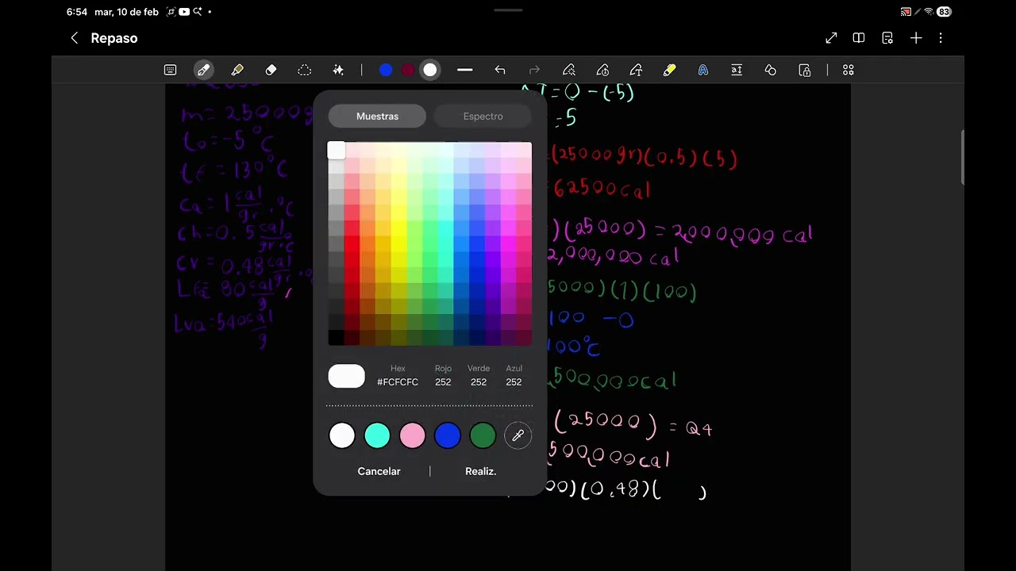
Task: Select the dark green recent color circle
Action: pyautogui.click(x=483, y=435)
